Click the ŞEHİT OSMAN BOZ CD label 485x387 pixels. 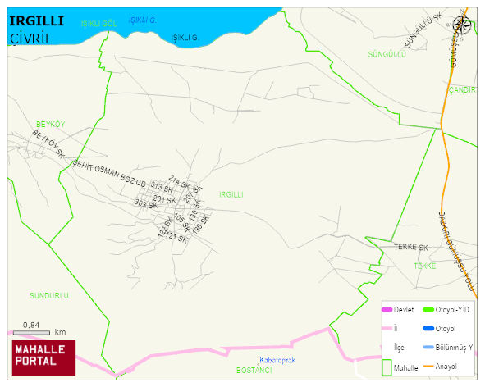click(109, 173)
